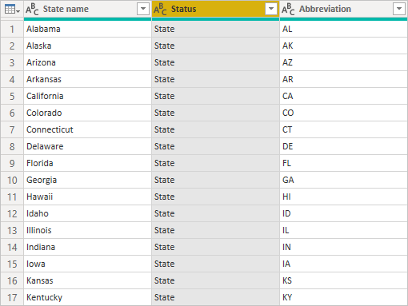The image size is (408, 306).
Task: Select row number 1
Action: tap(12, 29)
